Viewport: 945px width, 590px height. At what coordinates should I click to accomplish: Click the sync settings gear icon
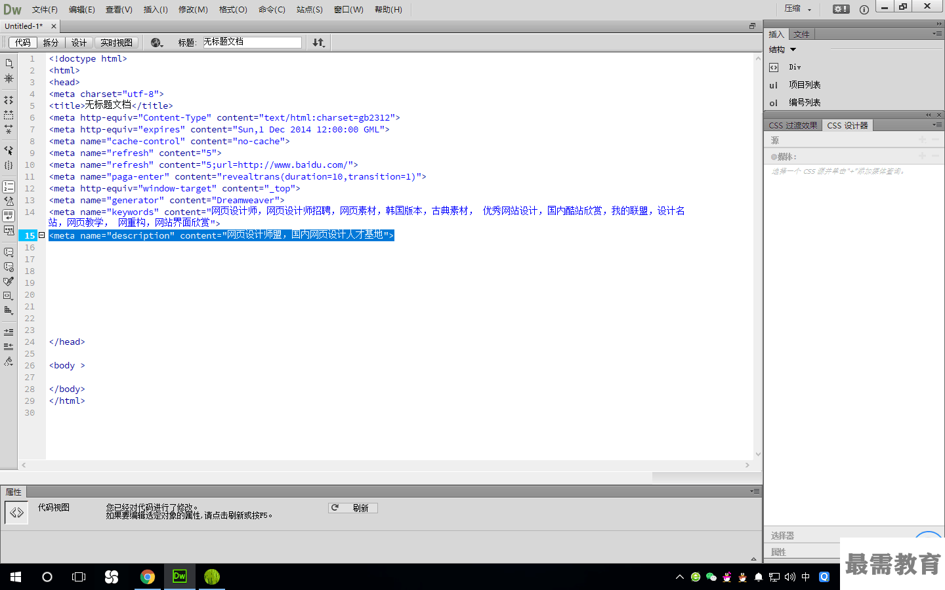(841, 9)
